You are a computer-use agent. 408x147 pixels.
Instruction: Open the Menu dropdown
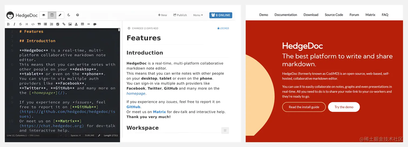pos(198,15)
